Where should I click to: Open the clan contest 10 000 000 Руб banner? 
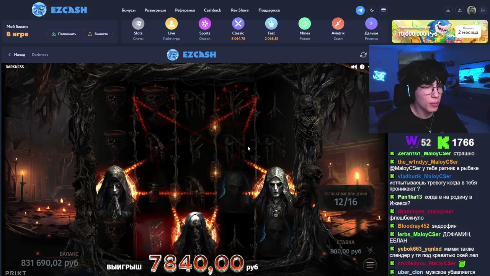coord(439,31)
